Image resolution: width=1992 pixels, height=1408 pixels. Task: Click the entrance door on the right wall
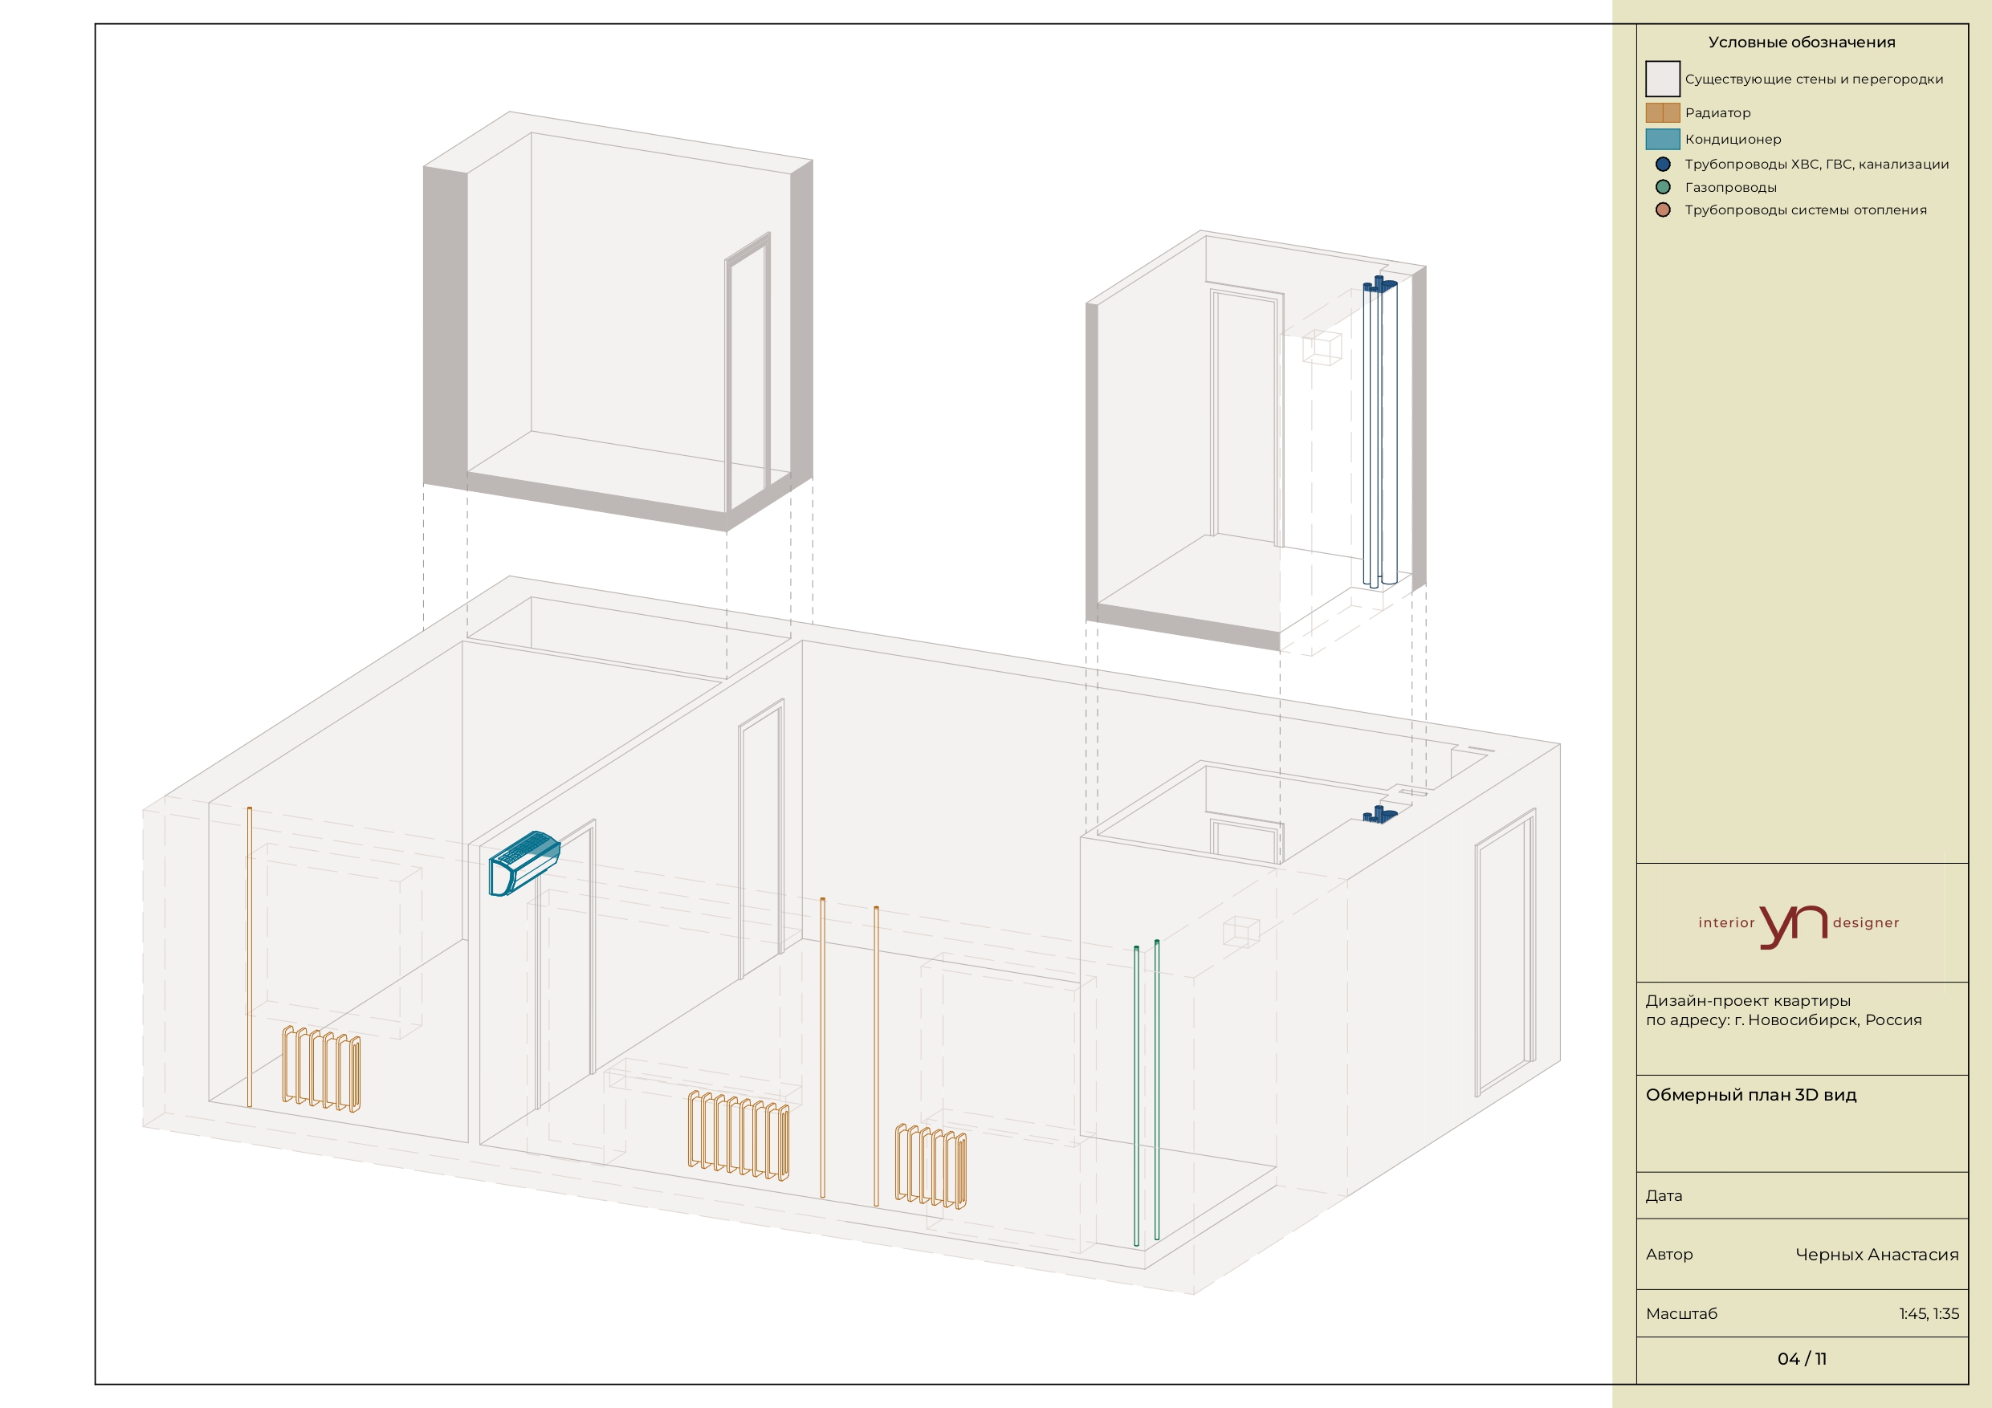pos(1505,953)
